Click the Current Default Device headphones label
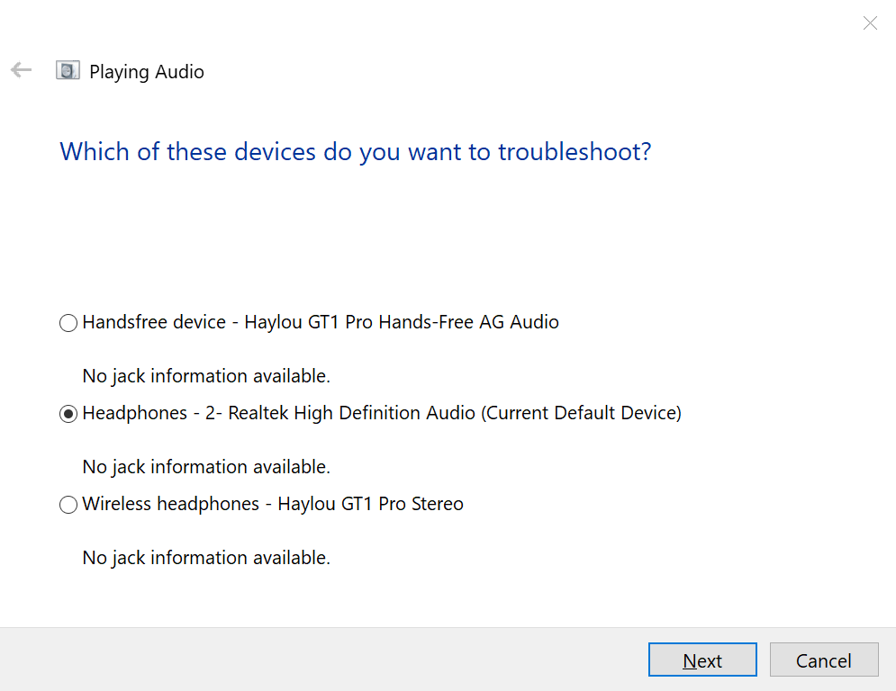Viewport: 896px width, 691px height. pos(381,413)
